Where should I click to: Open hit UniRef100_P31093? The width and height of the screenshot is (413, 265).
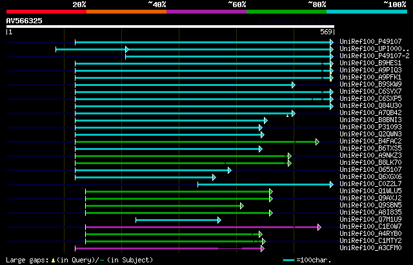tap(370, 127)
